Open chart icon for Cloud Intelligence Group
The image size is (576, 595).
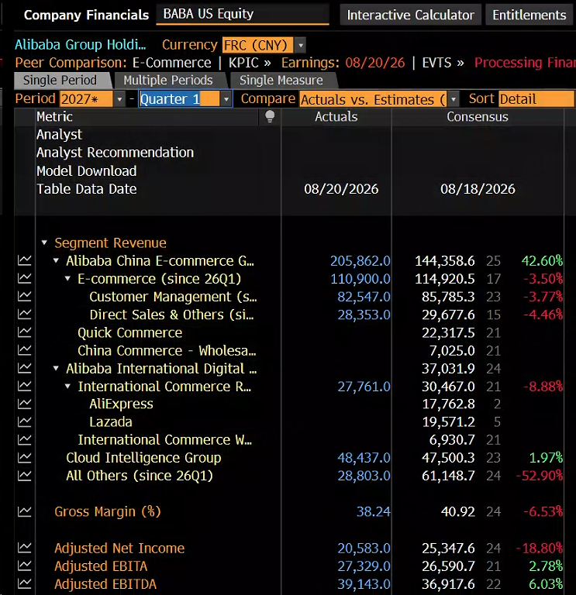pyautogui.click(x=24, y=458)
